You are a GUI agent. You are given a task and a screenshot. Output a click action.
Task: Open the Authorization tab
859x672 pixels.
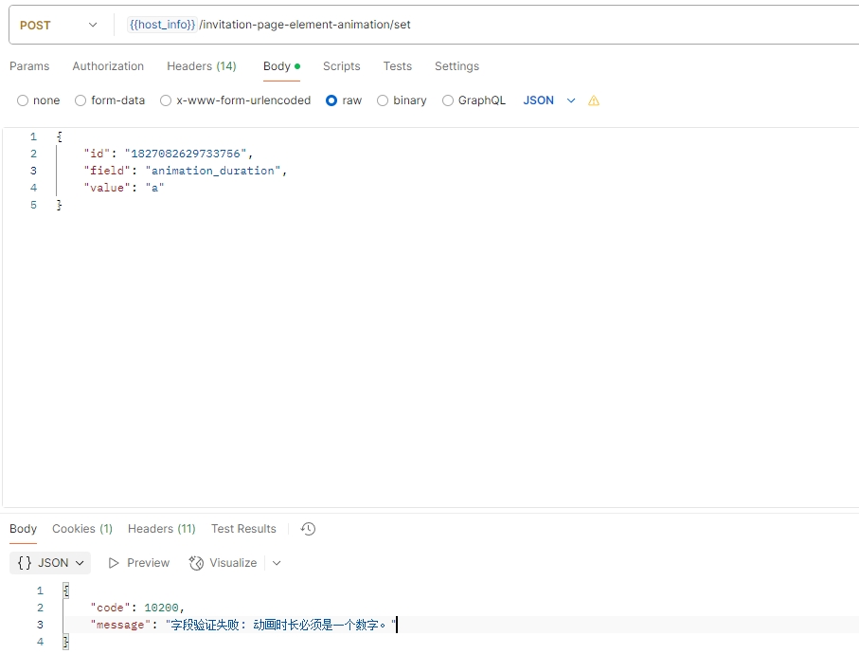108,66
